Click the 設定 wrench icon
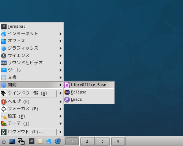This screenshot has width=183, height=146. coord(4,116)
